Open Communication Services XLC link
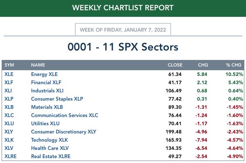The image size is (246, 163). [x=65, y=115]
